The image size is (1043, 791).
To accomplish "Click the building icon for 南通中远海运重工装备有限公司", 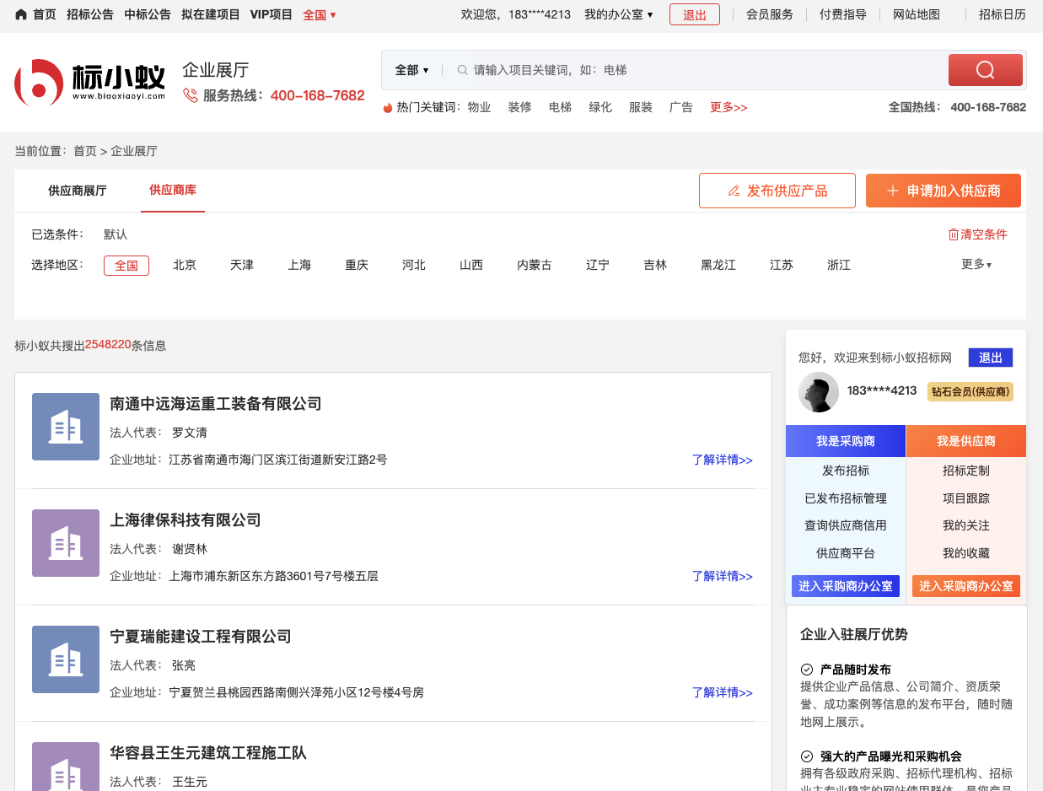I will (66, 427).
